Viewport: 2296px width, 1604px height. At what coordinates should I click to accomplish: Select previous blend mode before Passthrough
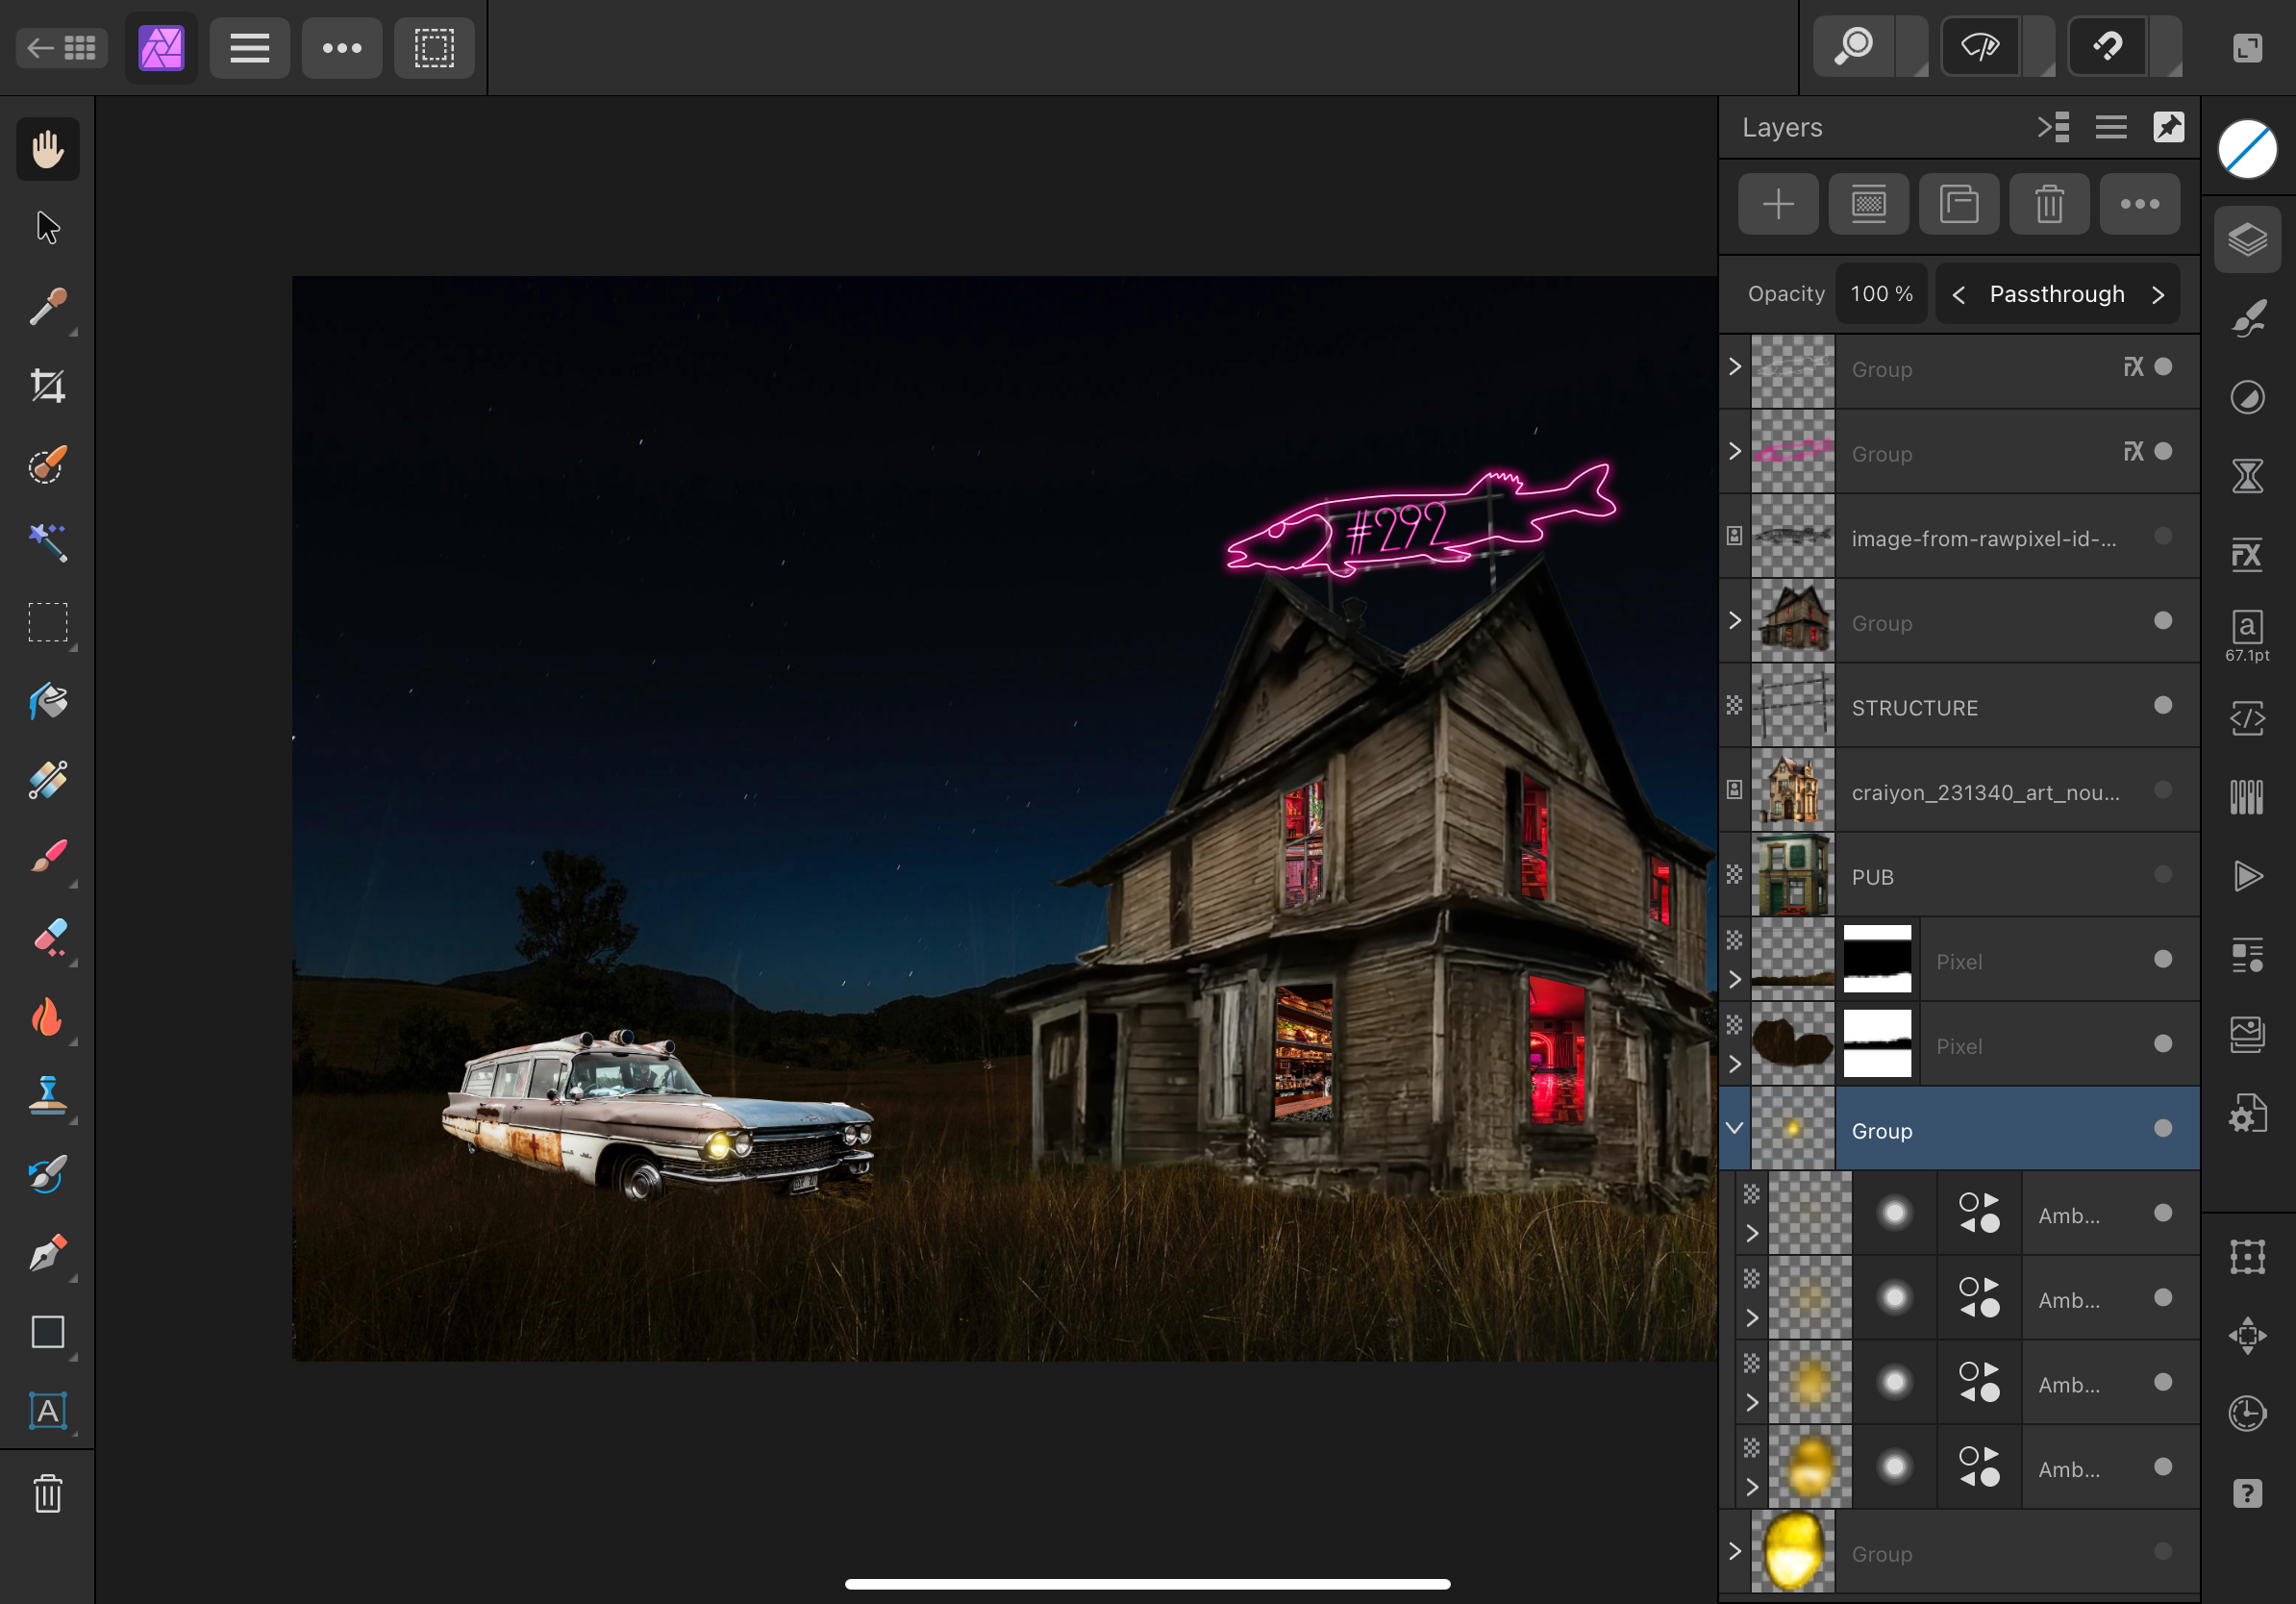coord(1959,295)
